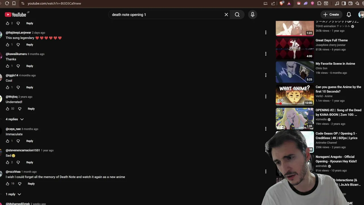Open the Gmail extension icon
The image size is (364, 205).
tap(299, 3)
